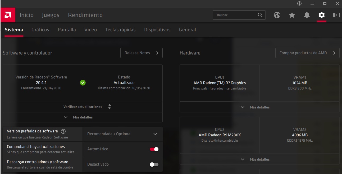Open settings gear icon
The height and width of the screenshot is (174, 342).
click(322, 15)
